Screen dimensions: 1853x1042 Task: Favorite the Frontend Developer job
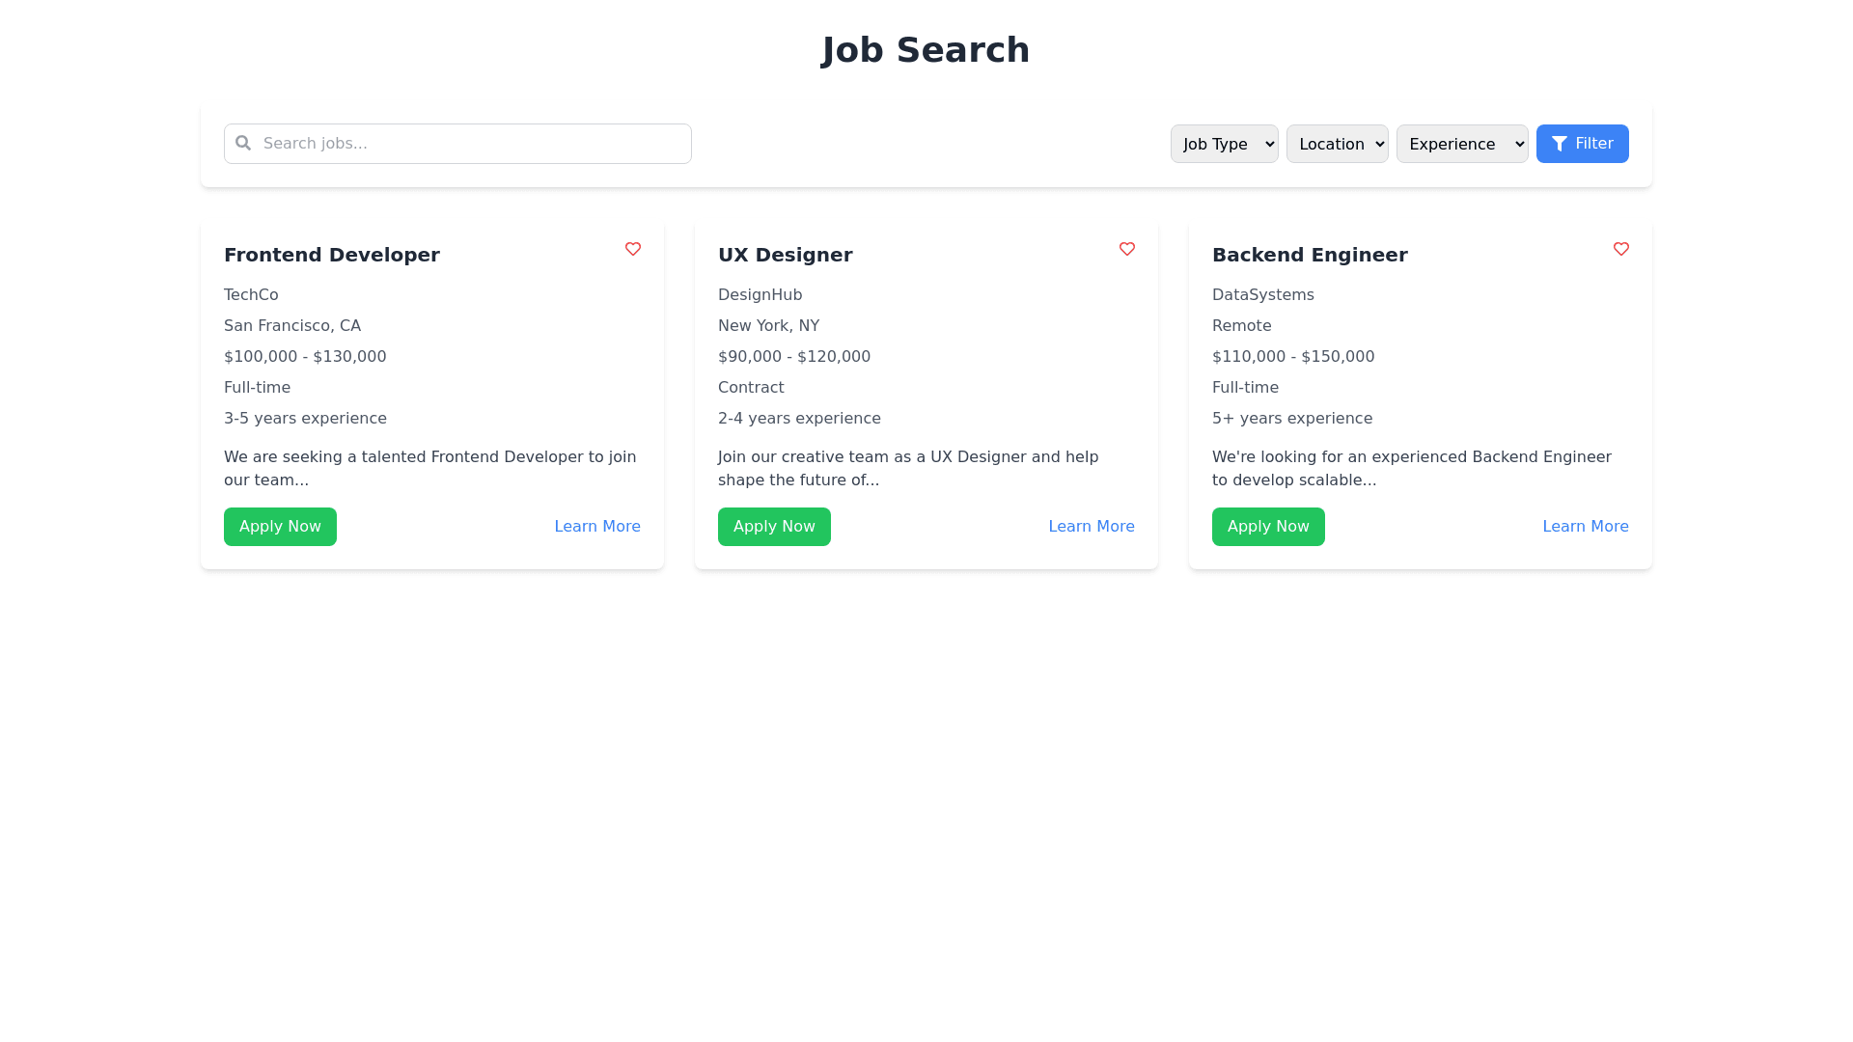tap(633, 249)
